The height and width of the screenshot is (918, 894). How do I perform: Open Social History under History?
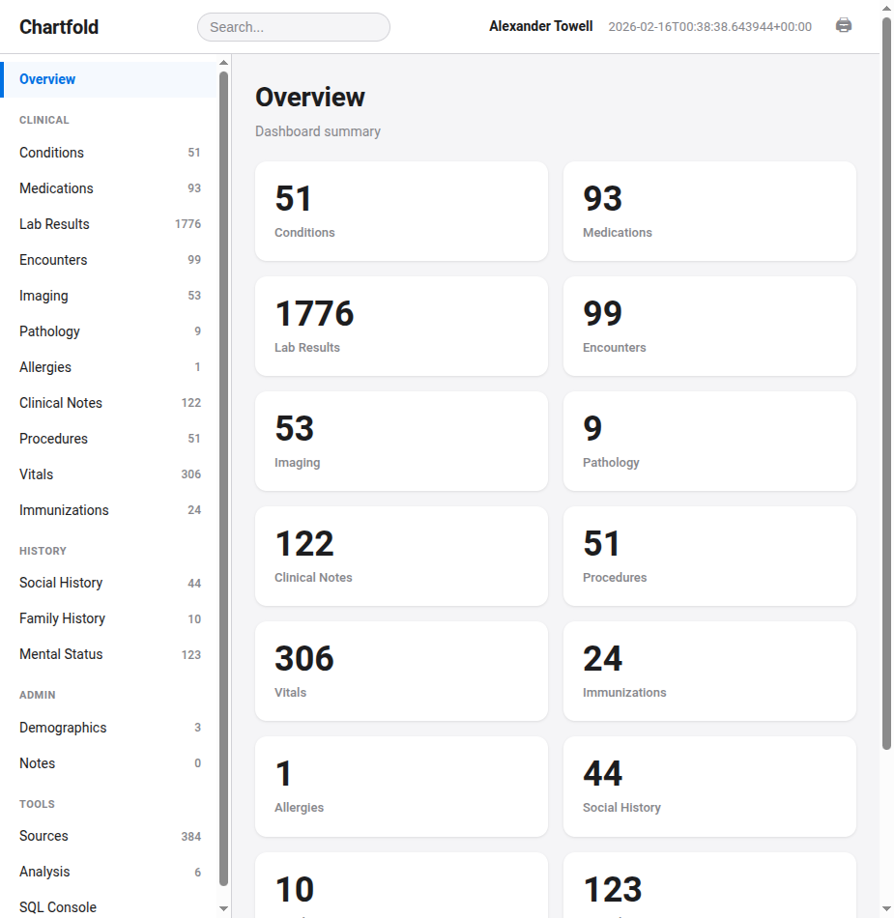(60, 583)
